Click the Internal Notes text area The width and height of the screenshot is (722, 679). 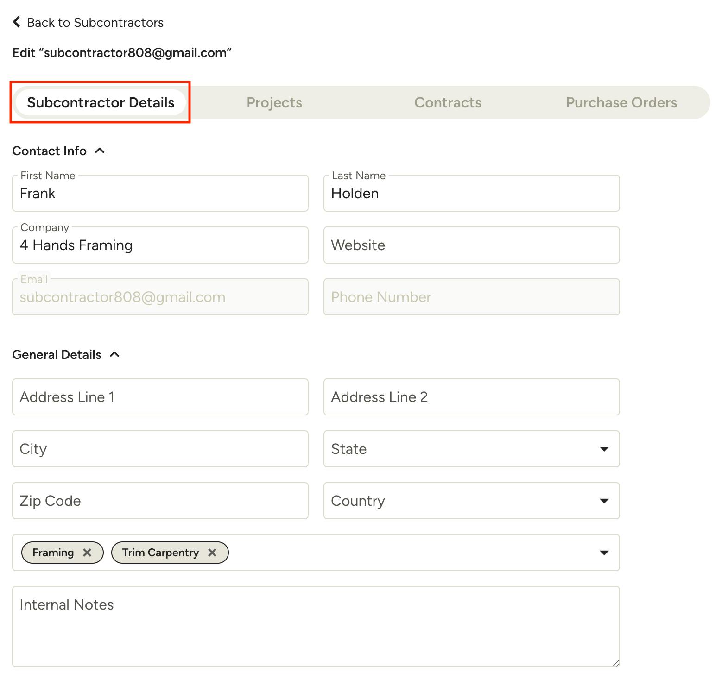point(315,626)
